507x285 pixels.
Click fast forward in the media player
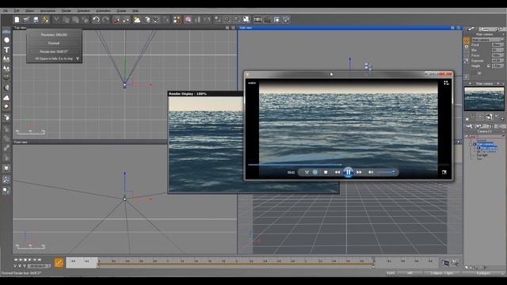(359, 173)
